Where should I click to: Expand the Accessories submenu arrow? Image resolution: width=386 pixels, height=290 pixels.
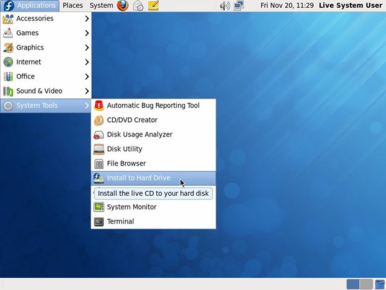coord(87,19)
